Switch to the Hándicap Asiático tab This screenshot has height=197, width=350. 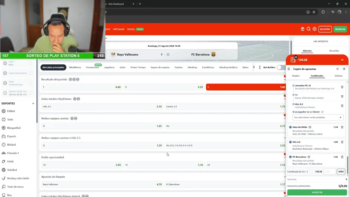pos(228,67)
